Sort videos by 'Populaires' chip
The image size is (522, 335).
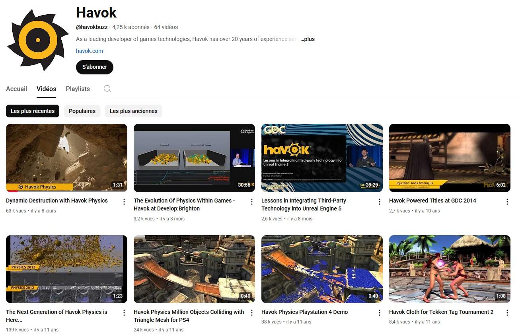82,111
